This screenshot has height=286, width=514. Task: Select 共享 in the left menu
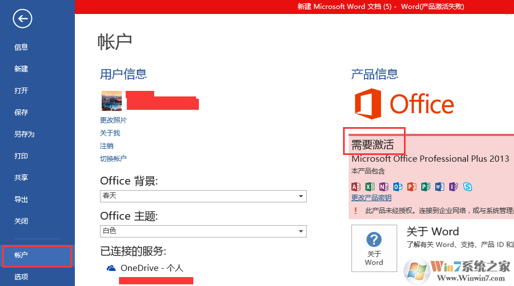(x=21, y=177)
